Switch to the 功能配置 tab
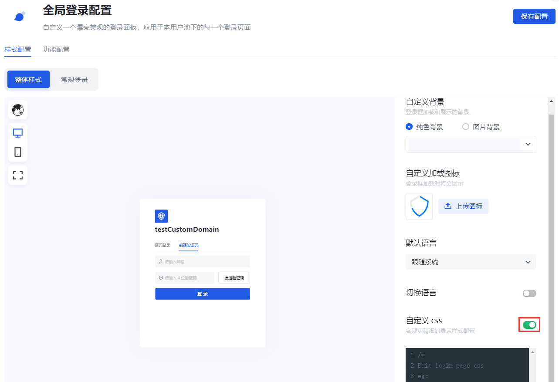Viewport: 559px width, 382px height. pos(56,50)
